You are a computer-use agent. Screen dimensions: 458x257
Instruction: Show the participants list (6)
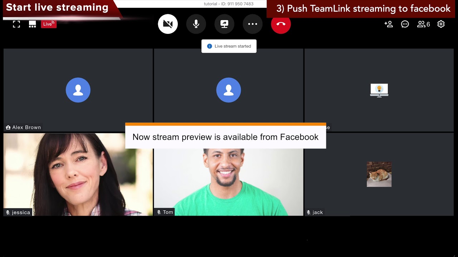pos(424,24)
